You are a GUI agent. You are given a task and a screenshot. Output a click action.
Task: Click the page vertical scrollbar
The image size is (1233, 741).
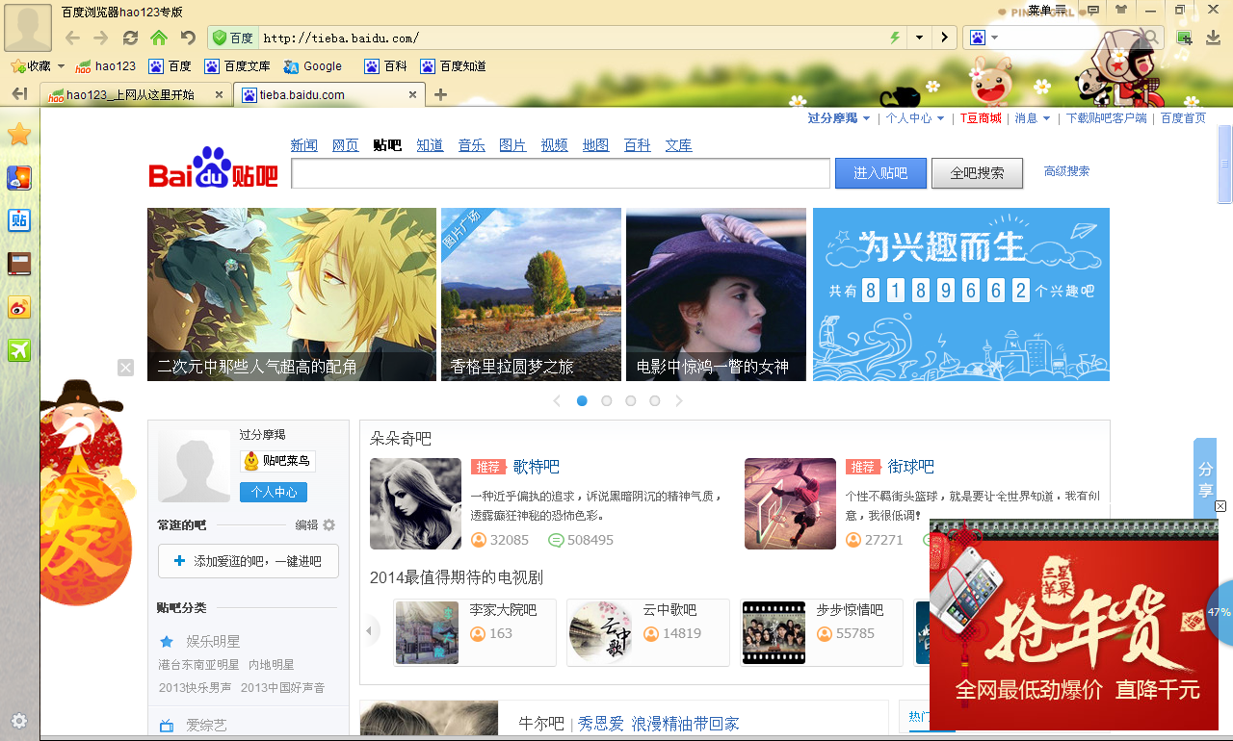pyautogui.click(x=1225, y=164)
